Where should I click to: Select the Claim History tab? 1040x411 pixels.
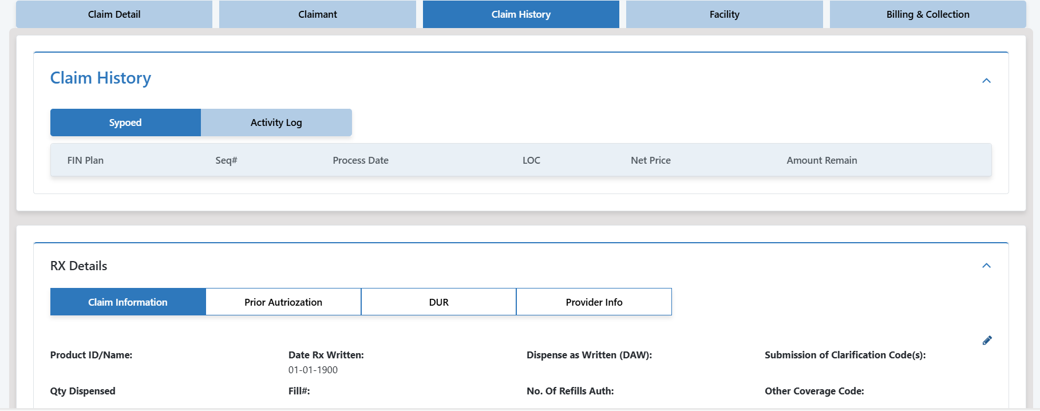[521, 14]
